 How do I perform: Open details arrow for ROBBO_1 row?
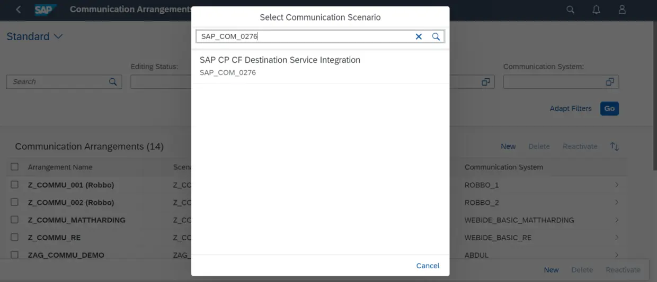[617, 185]
